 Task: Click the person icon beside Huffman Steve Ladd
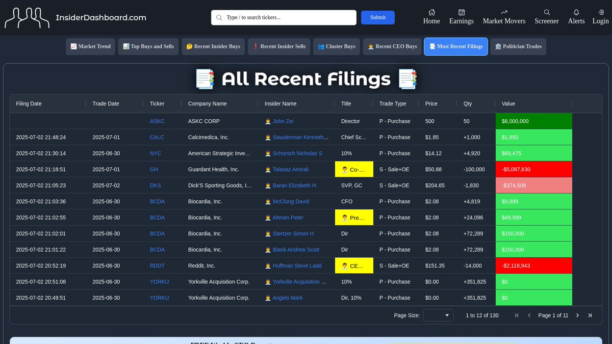click(x=268, y=266)
